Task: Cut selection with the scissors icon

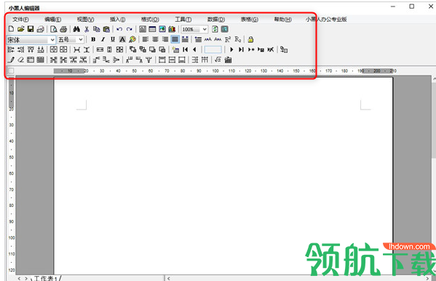Action: 87,29
